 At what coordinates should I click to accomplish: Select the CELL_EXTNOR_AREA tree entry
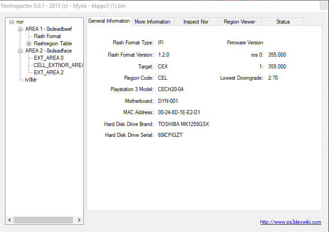[x=58, y=65]
